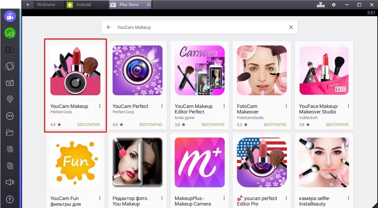Image resolution: width=378 pixels, height=208 pixels.
Task: Open the help question mark icon
Action: (10, 199)
